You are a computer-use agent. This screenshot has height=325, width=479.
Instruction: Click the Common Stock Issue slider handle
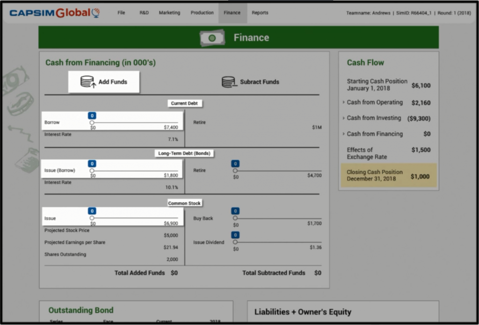pyautogui.click(x=92, y=218)
